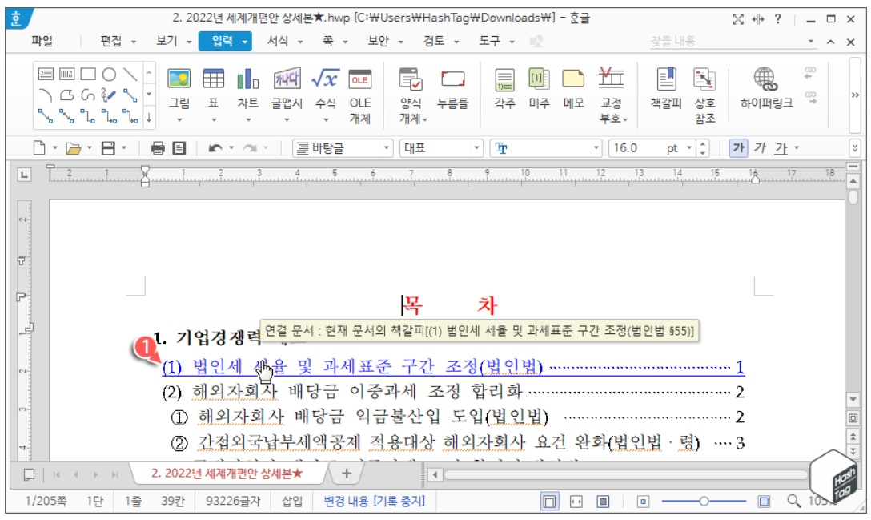Open the 서식 menu
871x520 pixels.
[x=278, y=41]
